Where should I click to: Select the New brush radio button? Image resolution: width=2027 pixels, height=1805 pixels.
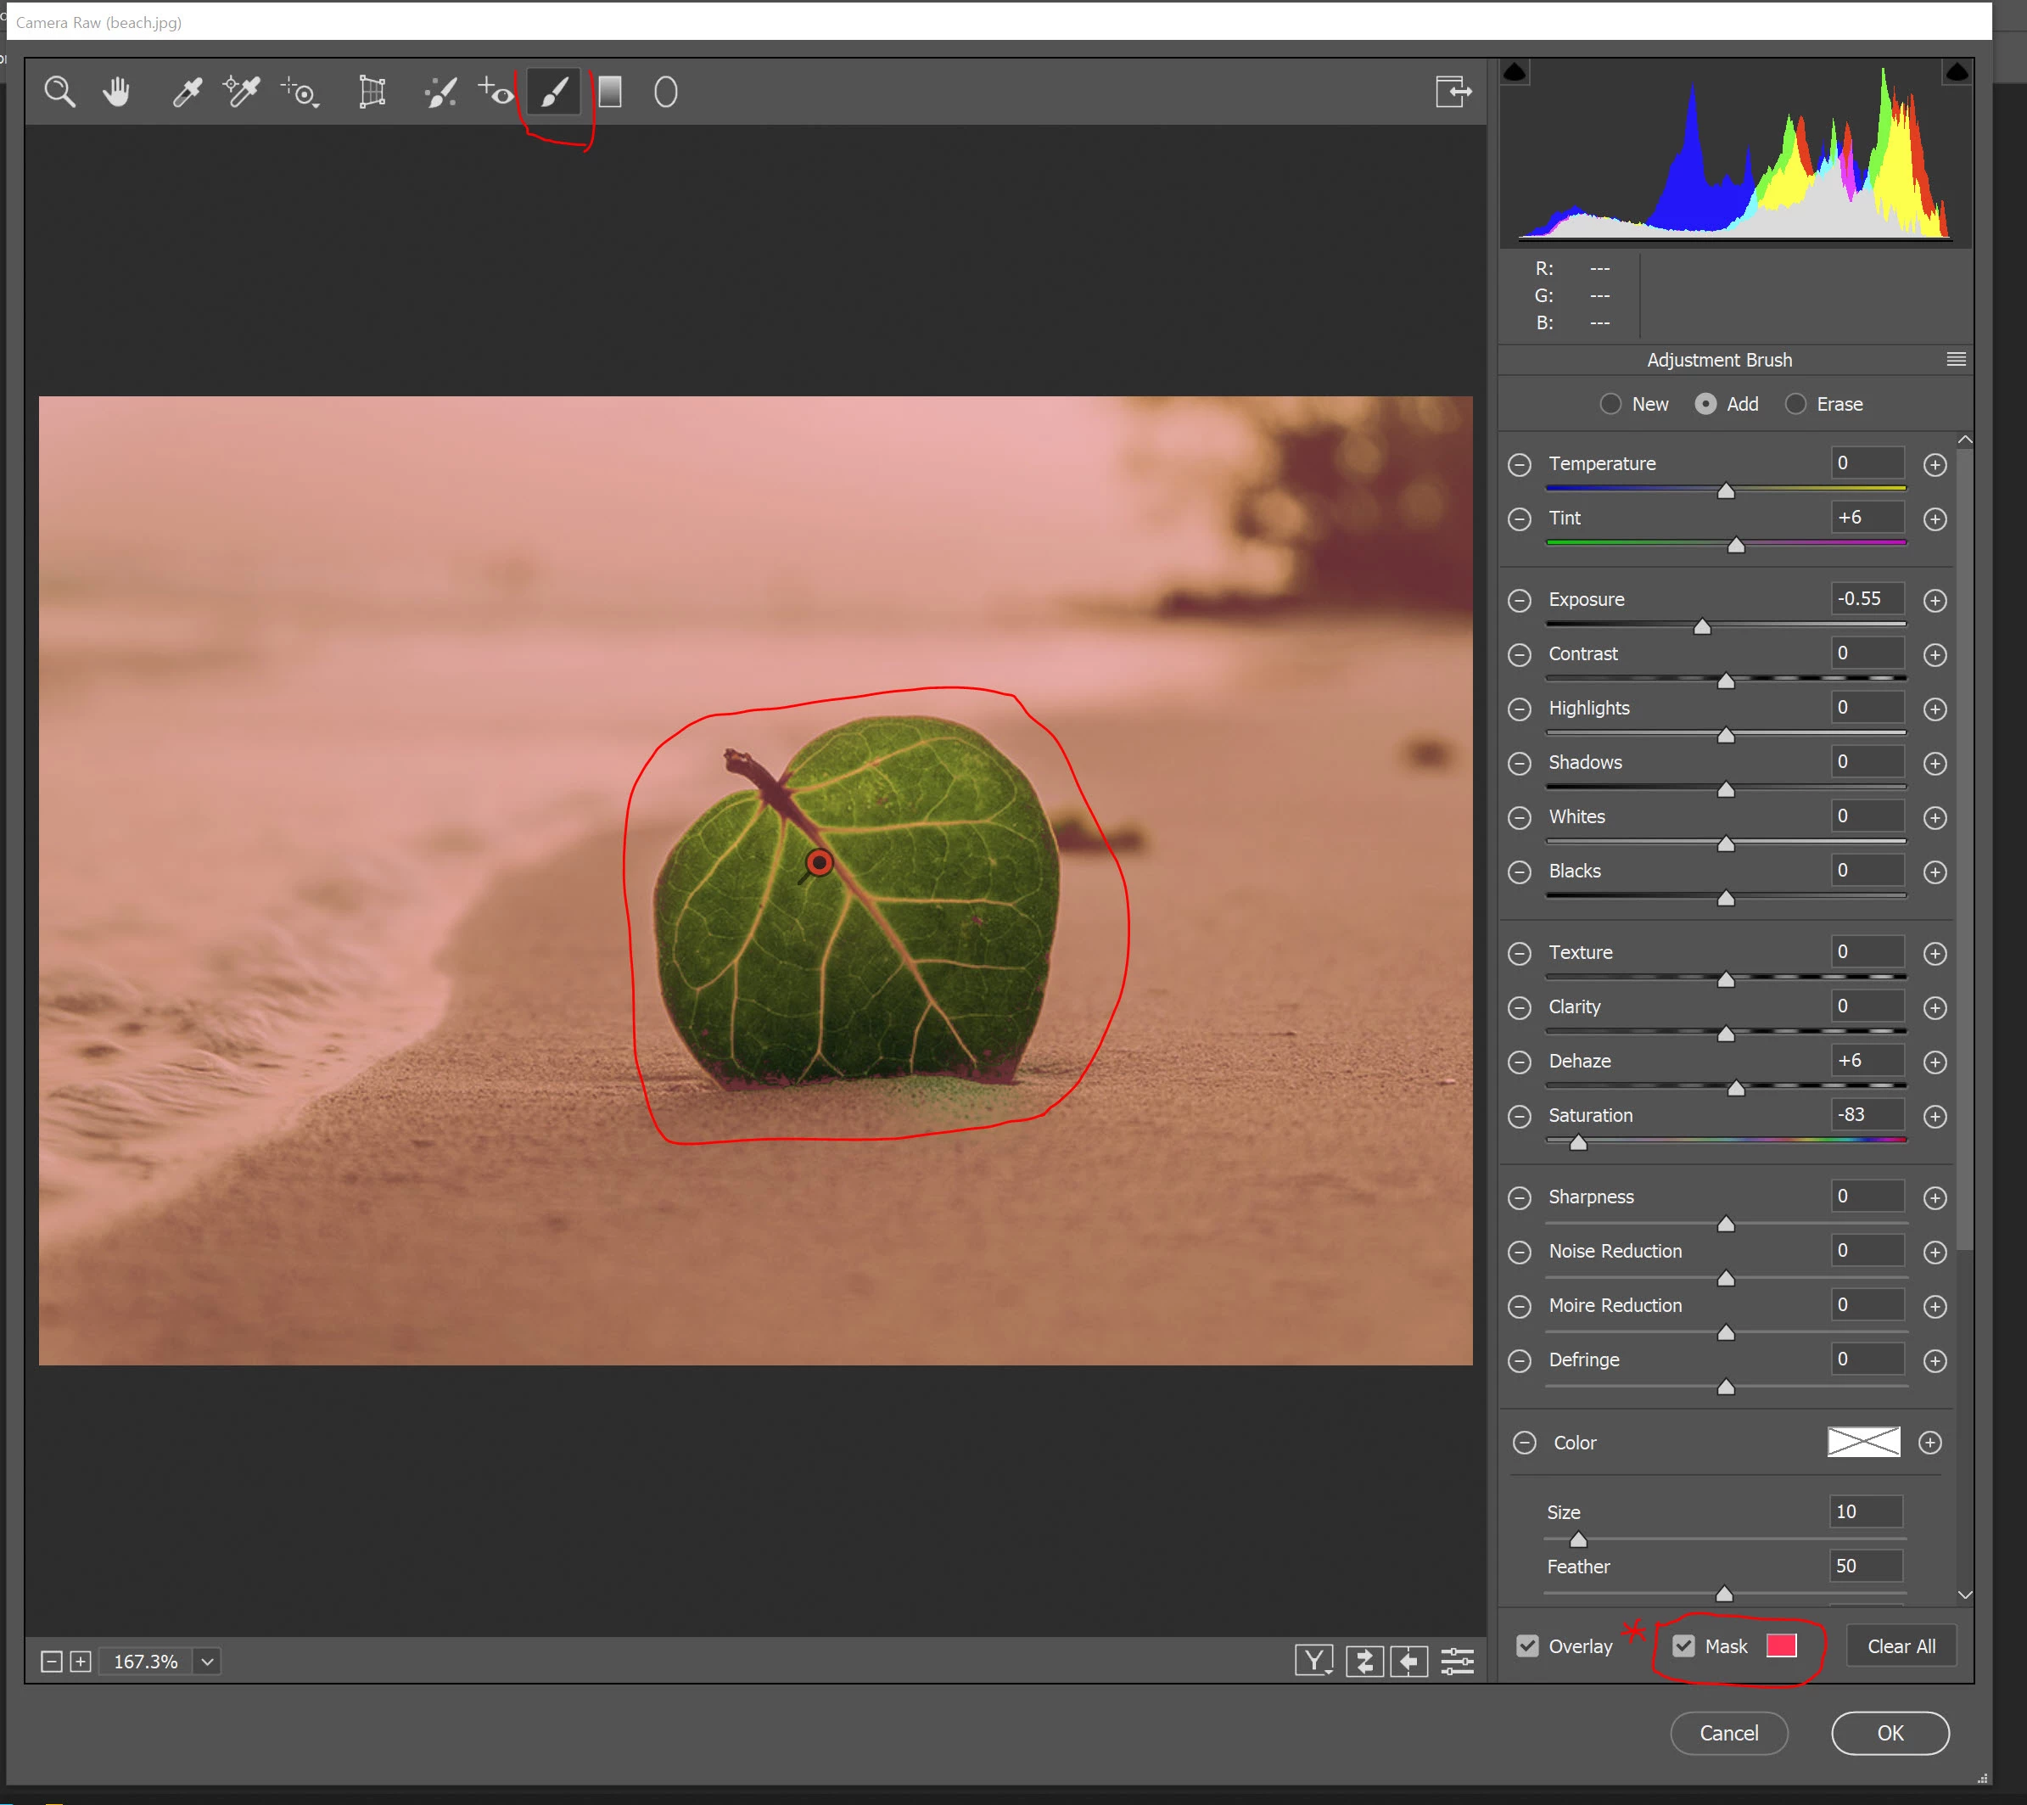[x=1610, y=405]
